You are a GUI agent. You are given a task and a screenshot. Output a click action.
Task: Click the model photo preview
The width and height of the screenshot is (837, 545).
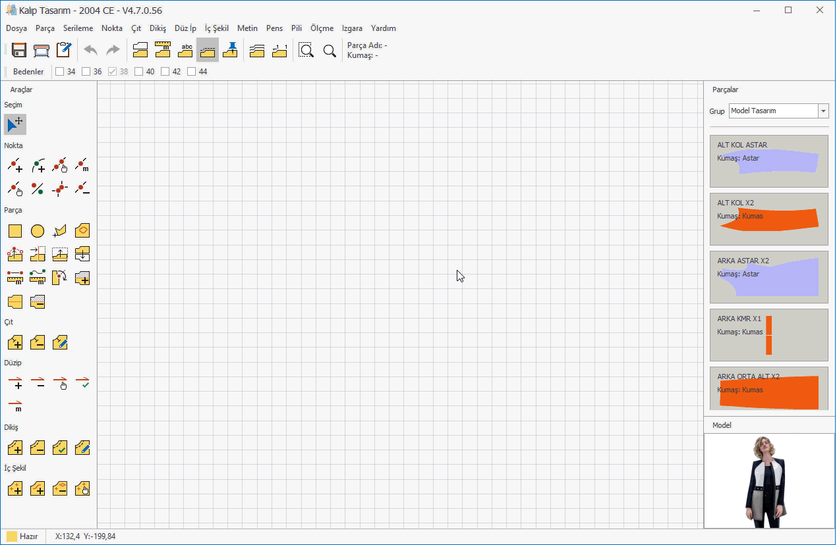(x=768, y=480)
